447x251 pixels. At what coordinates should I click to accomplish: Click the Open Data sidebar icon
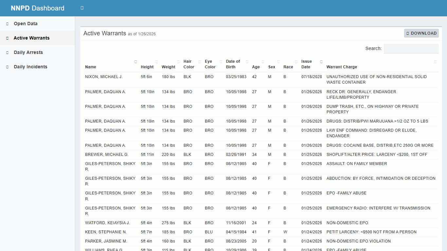point(7,24)
